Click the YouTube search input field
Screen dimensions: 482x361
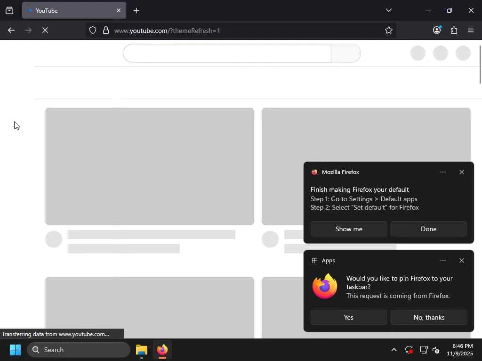tap(227, 53)
